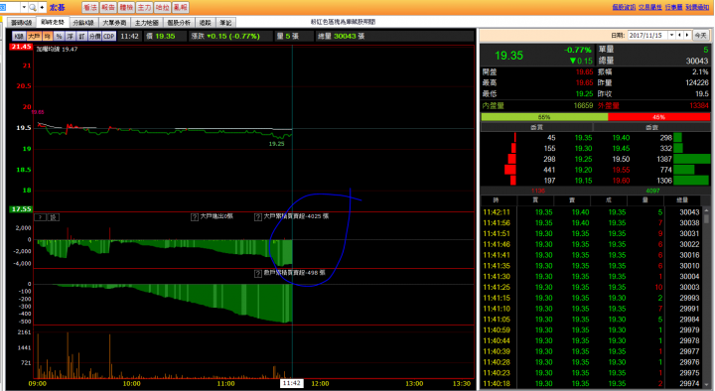Toggle the K線 chart mode button
This screenshot has height=391, width=715.
click(19, 36)
